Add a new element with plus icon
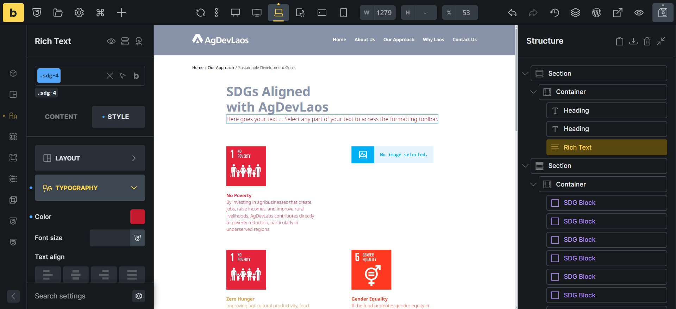Image resolution: width=676 pixels, height=309 pixels. click(121, 13)
